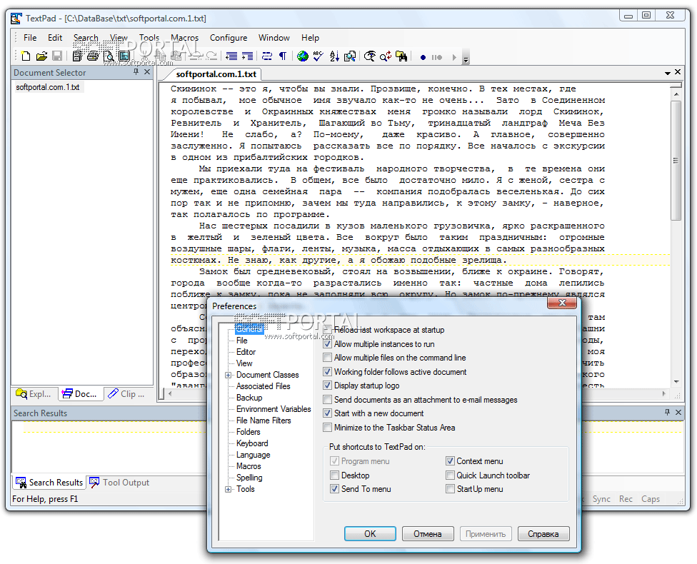Click the Indent lines toolbar icon
Screen dimensions: 697x564
[x=247, y=56]
